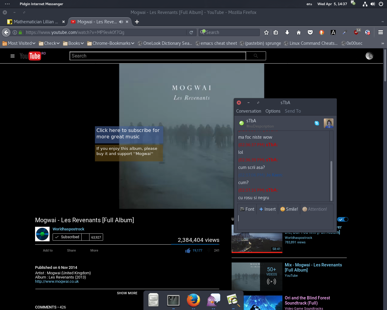Like the video with thumbs up
Image resolution: width=387 pixels, height=310 pixels.
click(x=188, y=250)
